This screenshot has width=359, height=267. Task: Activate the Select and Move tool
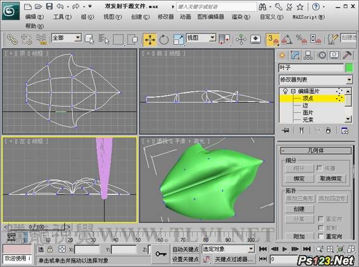149,40
